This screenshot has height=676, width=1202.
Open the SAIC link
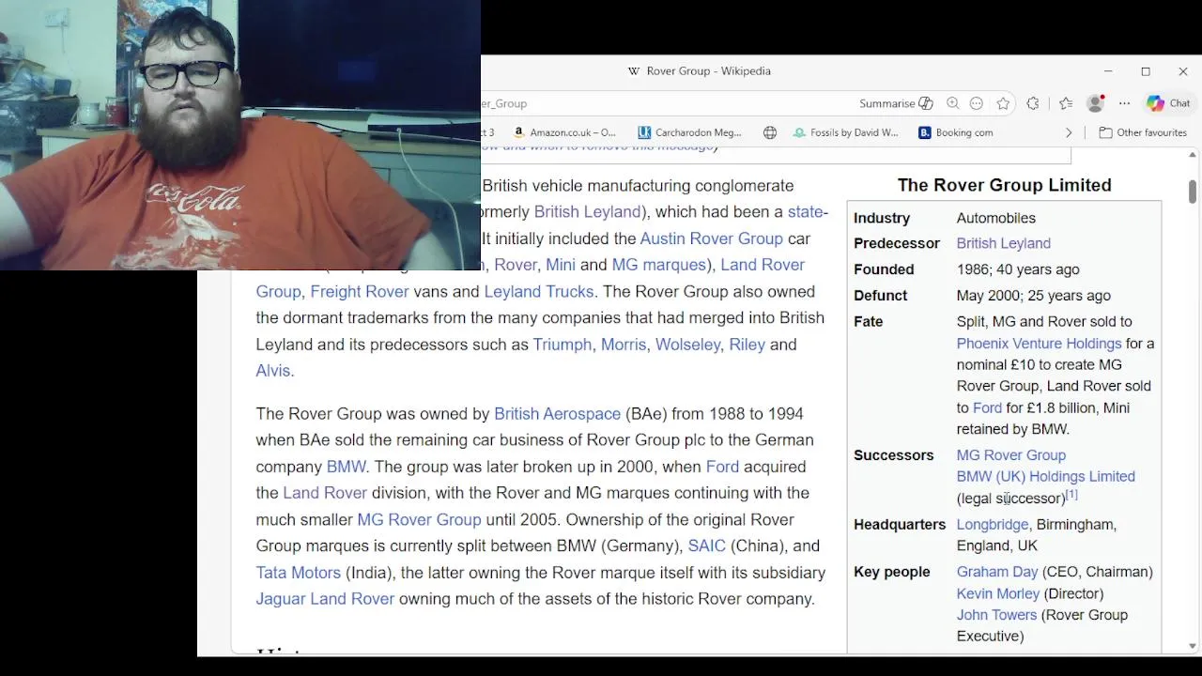click(706, 545)
